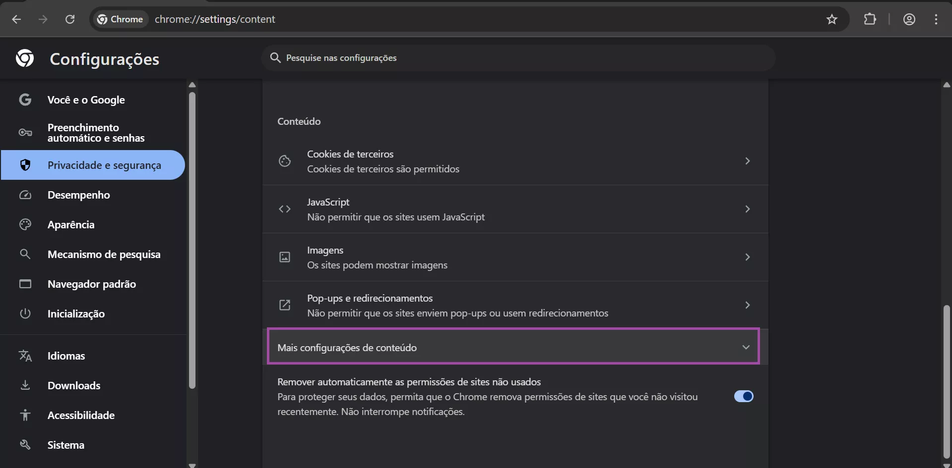952x468 pixels.
Task: Open JavaScript settings via chevron arrow
Action: click(747, 209)
